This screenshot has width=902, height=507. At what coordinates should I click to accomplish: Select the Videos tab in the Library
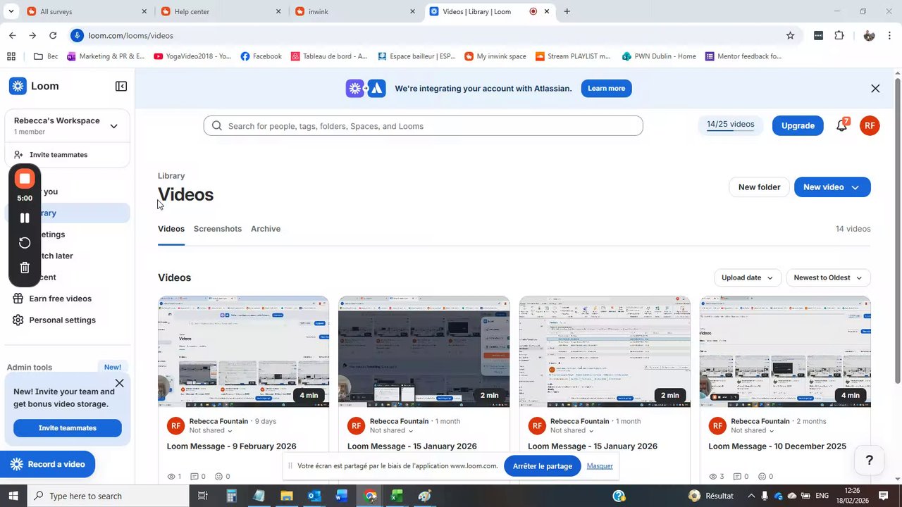[171, 229]
